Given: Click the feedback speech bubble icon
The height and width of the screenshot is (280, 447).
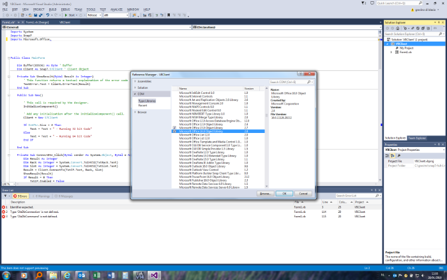Looking at the screenshot, I should (372, 3).
